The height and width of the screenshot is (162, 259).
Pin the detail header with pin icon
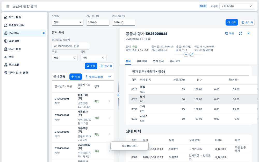point(191,54)
